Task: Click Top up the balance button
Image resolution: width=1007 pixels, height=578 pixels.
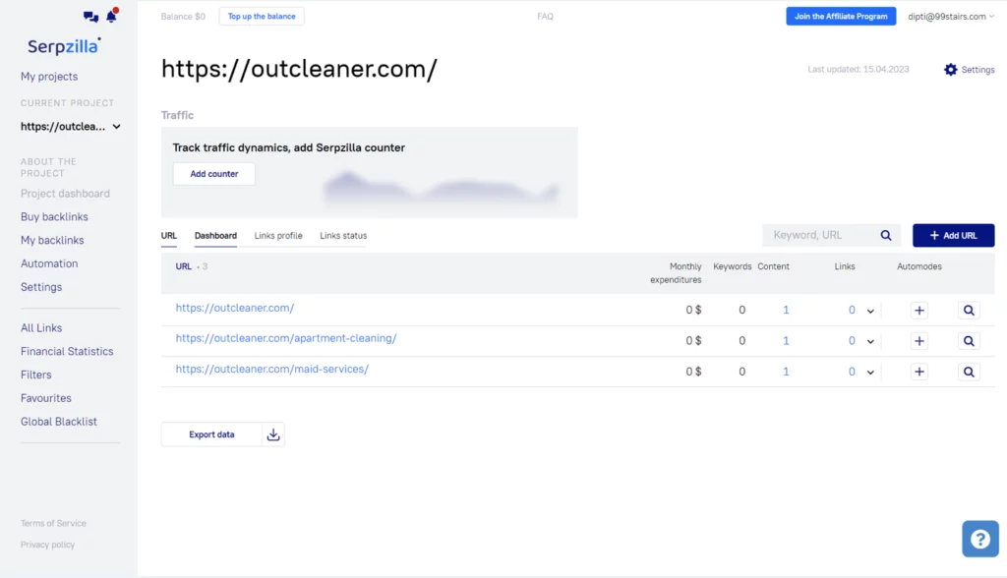Action: [x=262, y=16]
